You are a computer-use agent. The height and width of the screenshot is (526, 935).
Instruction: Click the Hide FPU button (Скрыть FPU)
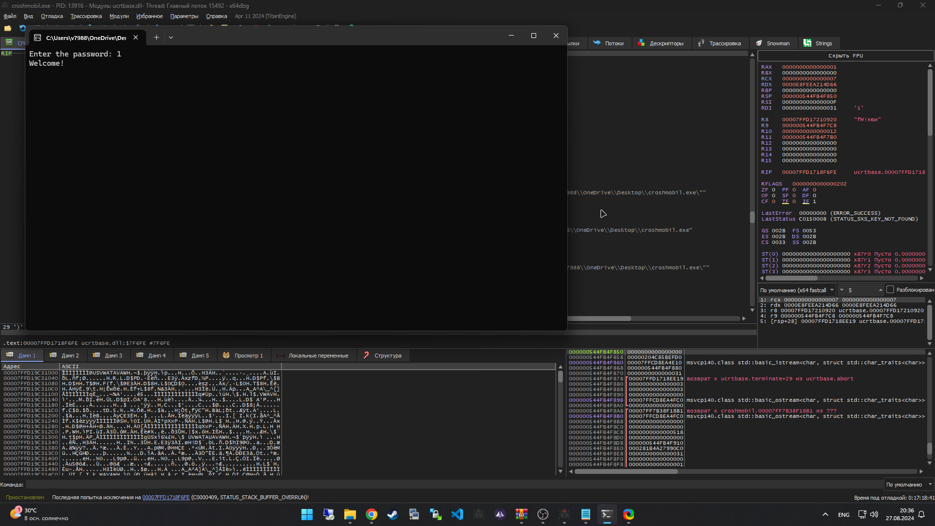tap(845, 56)
